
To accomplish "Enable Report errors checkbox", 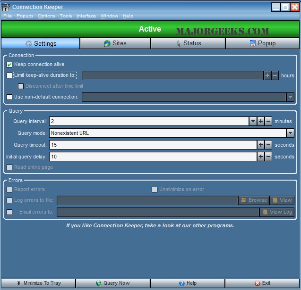I will coord(9,190).
